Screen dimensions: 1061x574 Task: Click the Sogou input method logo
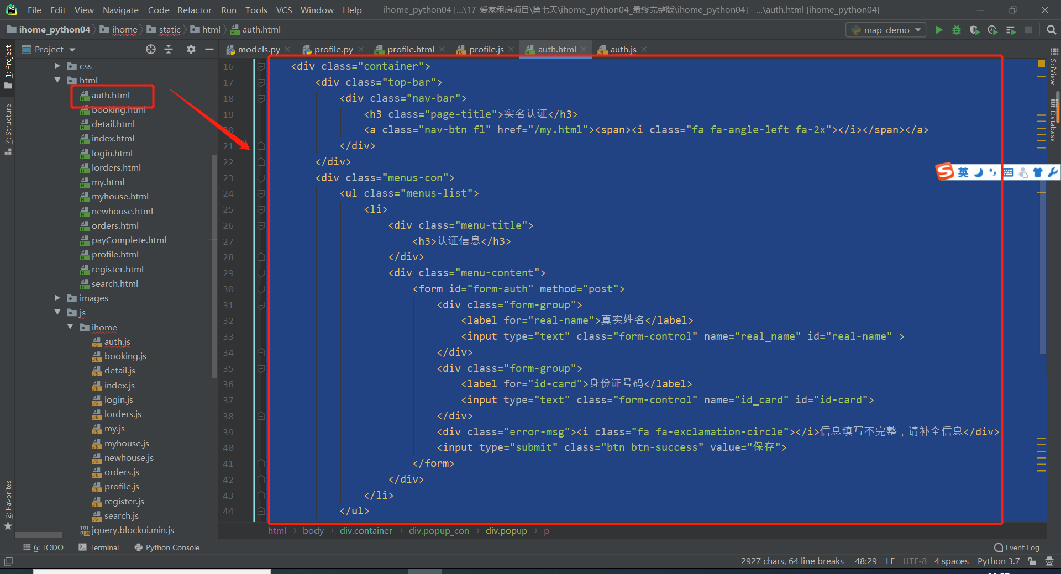[x=945, y=172]
